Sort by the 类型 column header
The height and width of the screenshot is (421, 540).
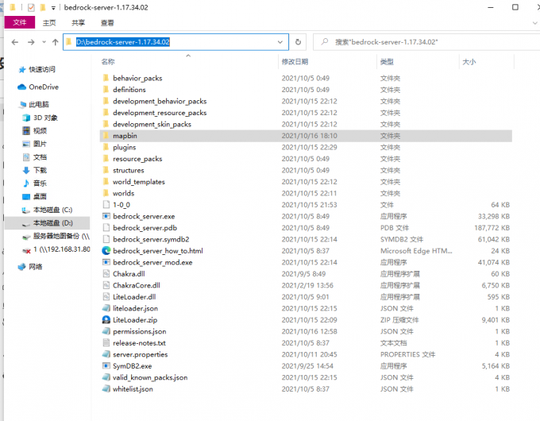pyautogui.click(x=387, y=62)
